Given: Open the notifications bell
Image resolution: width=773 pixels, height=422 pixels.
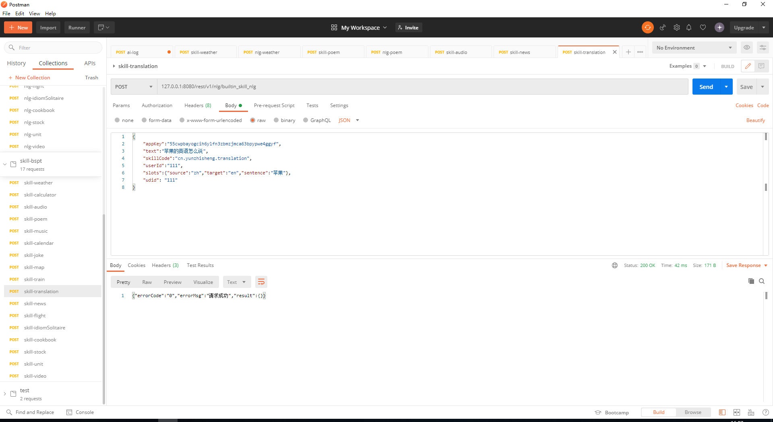Looking at the screenshot, I should [689, 27].
